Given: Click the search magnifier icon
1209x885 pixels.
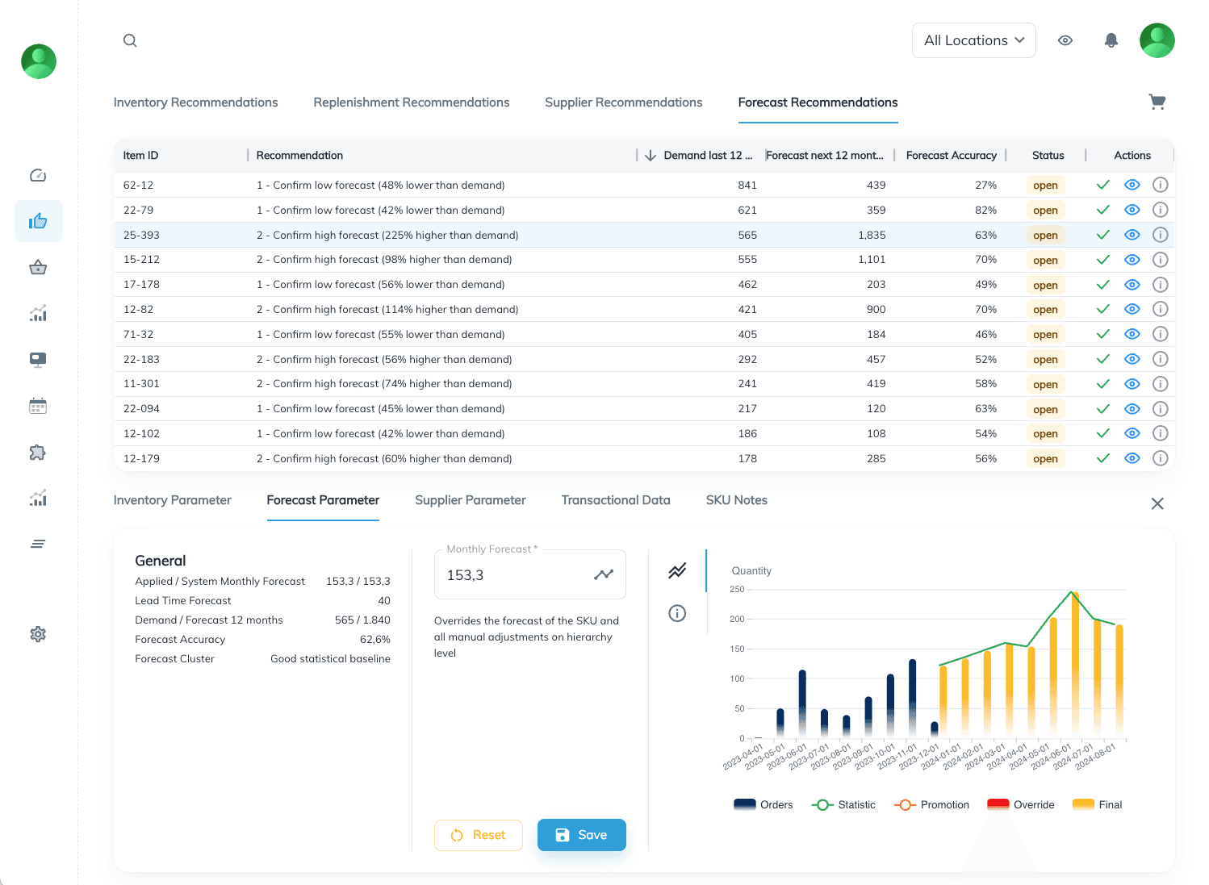Looking at the screenshot, I should (130, 40).
